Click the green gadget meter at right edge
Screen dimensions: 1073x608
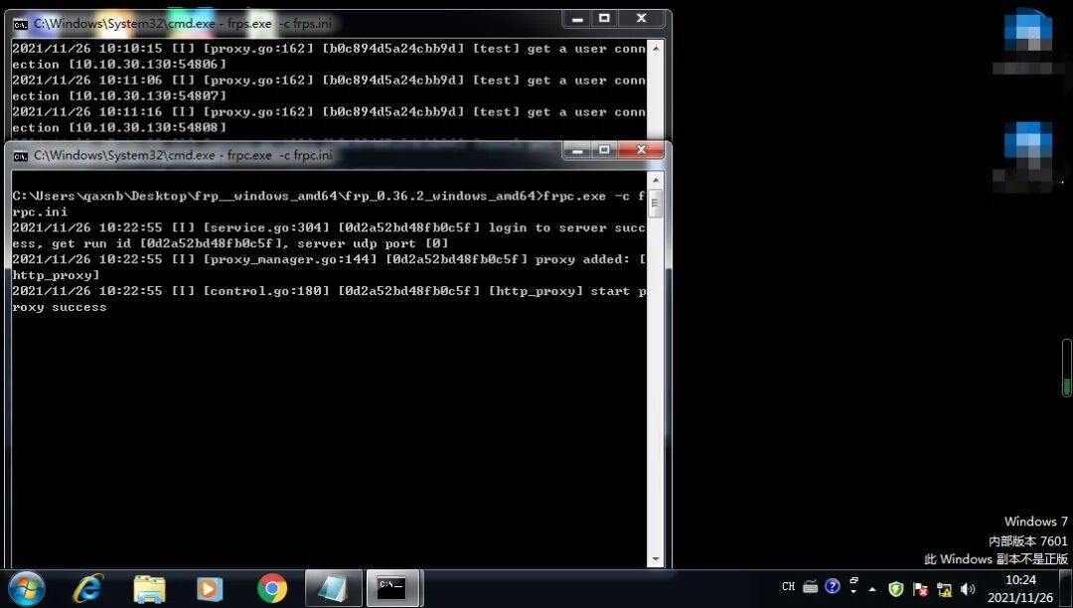pyautogui.click(x=1066, y=368)
